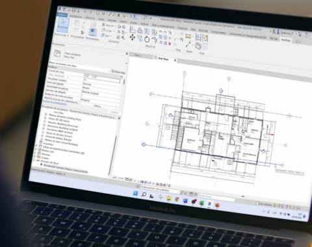The height and width of the screenshot is (247, 312).
Task: Select the Rotate tool
Action: (x=147, y=39)
